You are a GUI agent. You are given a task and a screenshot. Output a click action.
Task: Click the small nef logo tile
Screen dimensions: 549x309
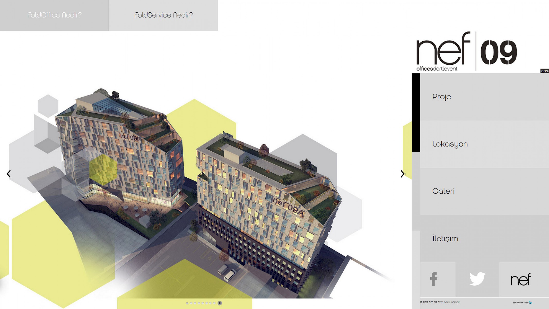(521, 279)
